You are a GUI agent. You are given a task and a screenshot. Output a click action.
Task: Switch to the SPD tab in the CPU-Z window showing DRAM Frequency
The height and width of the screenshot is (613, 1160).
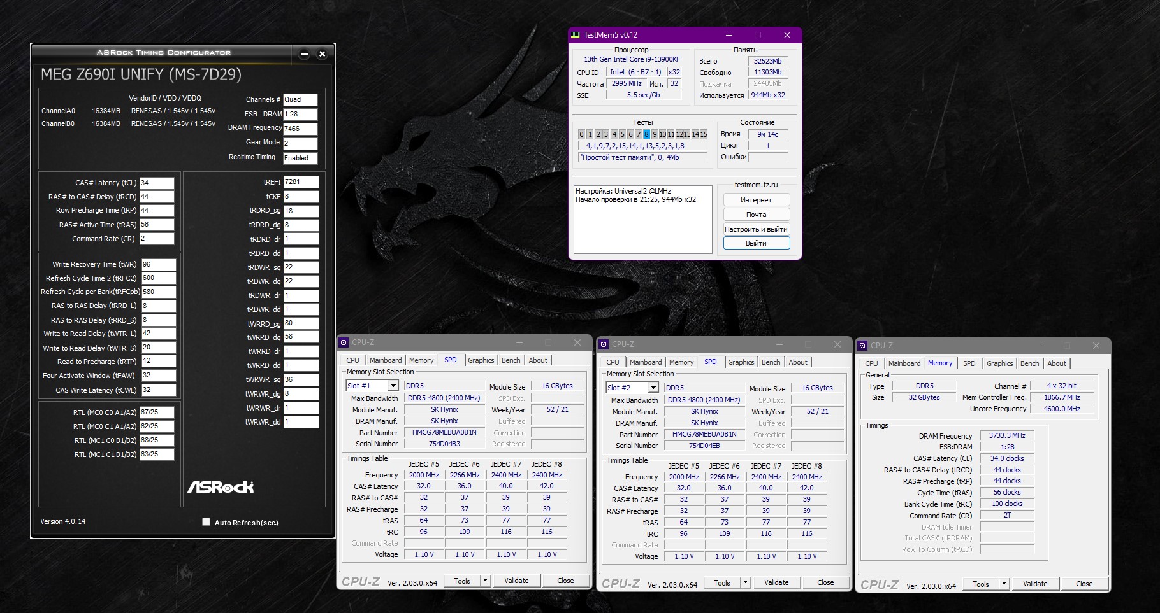click(x=969, y=363)
